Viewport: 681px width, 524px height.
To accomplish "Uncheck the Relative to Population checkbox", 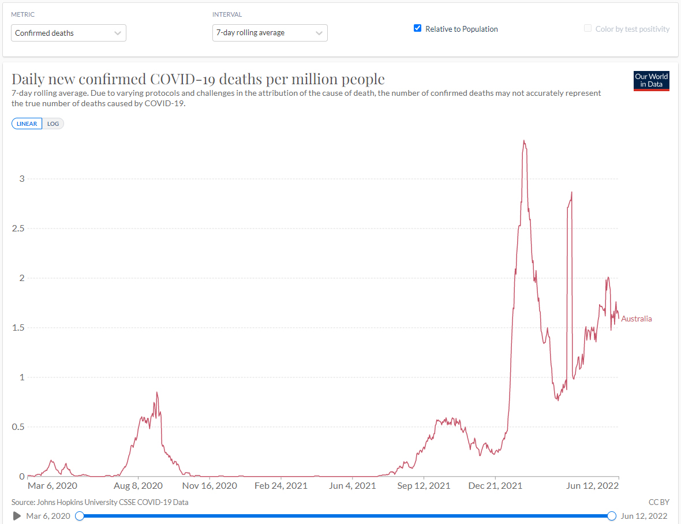I will [418, 28].
